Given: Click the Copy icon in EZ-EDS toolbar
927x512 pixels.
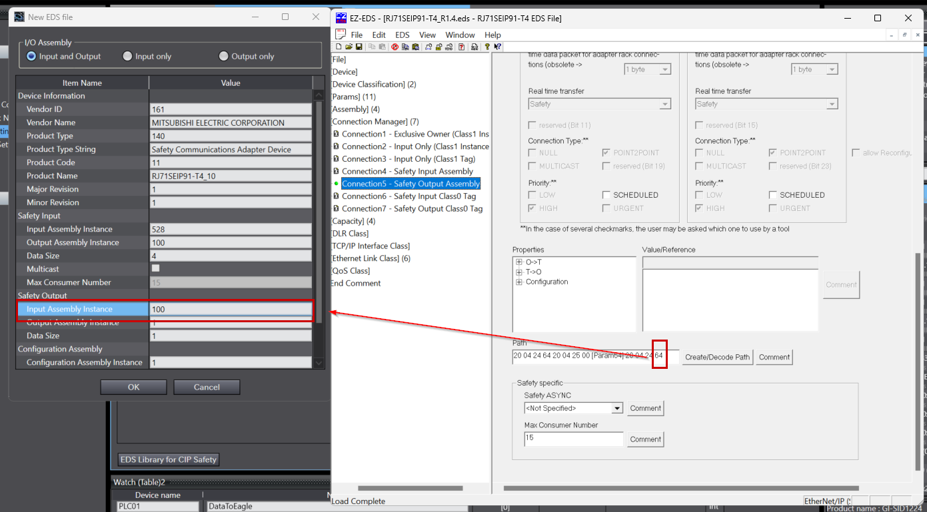Looking at the screenshot, I should (x=372, y=47).
